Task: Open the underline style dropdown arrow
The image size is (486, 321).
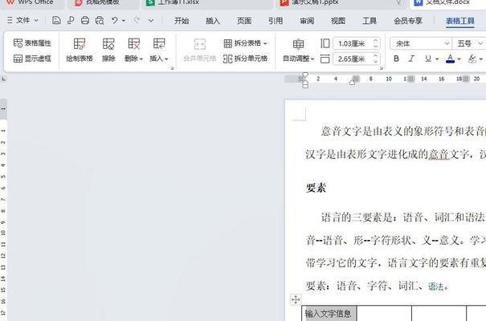Action: click(x=437, y=59)
